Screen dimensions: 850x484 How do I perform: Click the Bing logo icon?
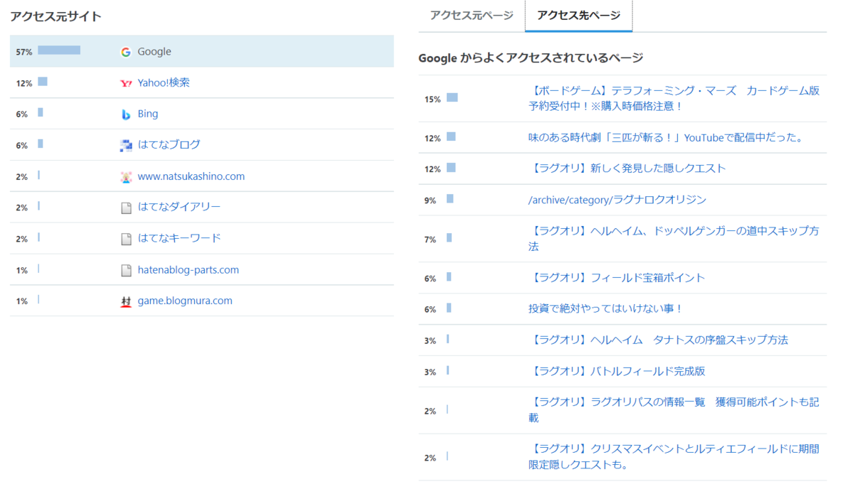[x=126, y=114]
